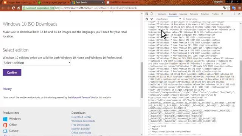Click the Downloads footer heading

[x=78, y=113]
